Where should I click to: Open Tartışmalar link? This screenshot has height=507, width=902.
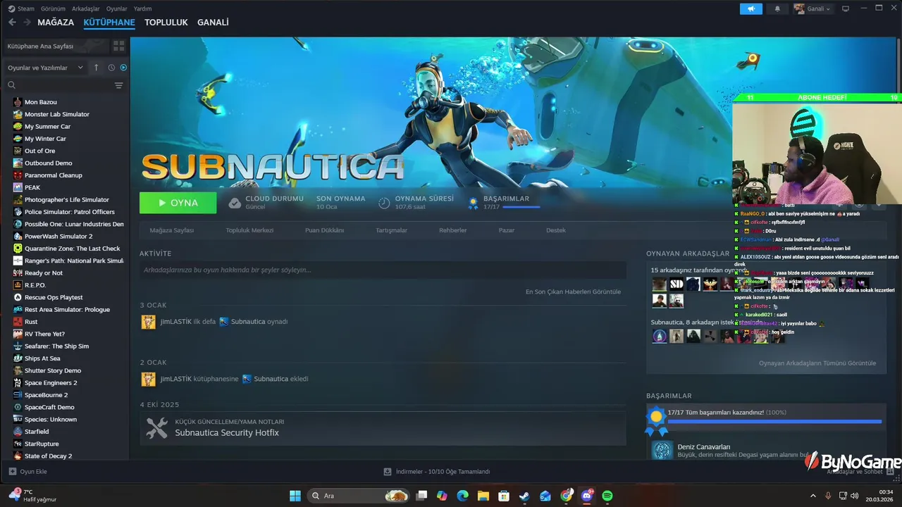(x=391, y=230)
